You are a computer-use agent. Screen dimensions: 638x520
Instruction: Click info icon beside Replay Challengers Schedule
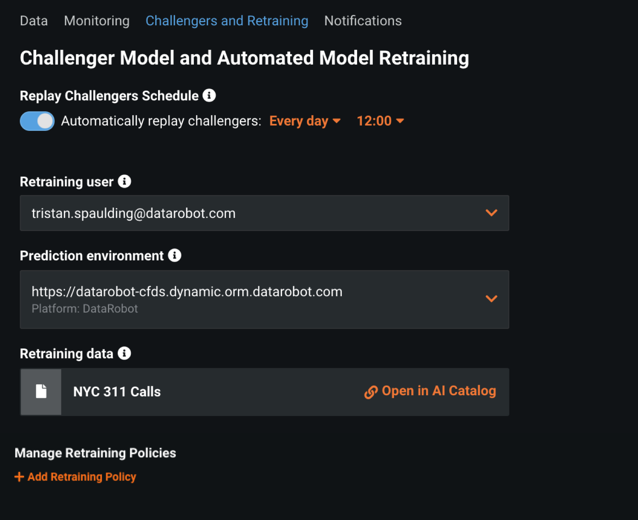tap(209, 95)
